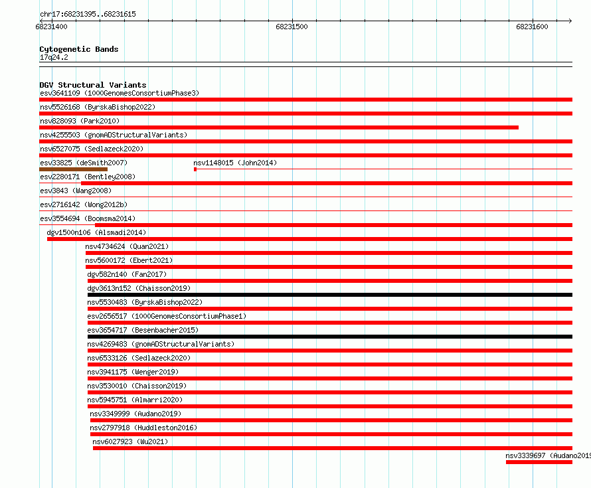Click the black dgv3613n152 variant bar
The height and width of the screenshot is (488, 591).
click(330, 295)
